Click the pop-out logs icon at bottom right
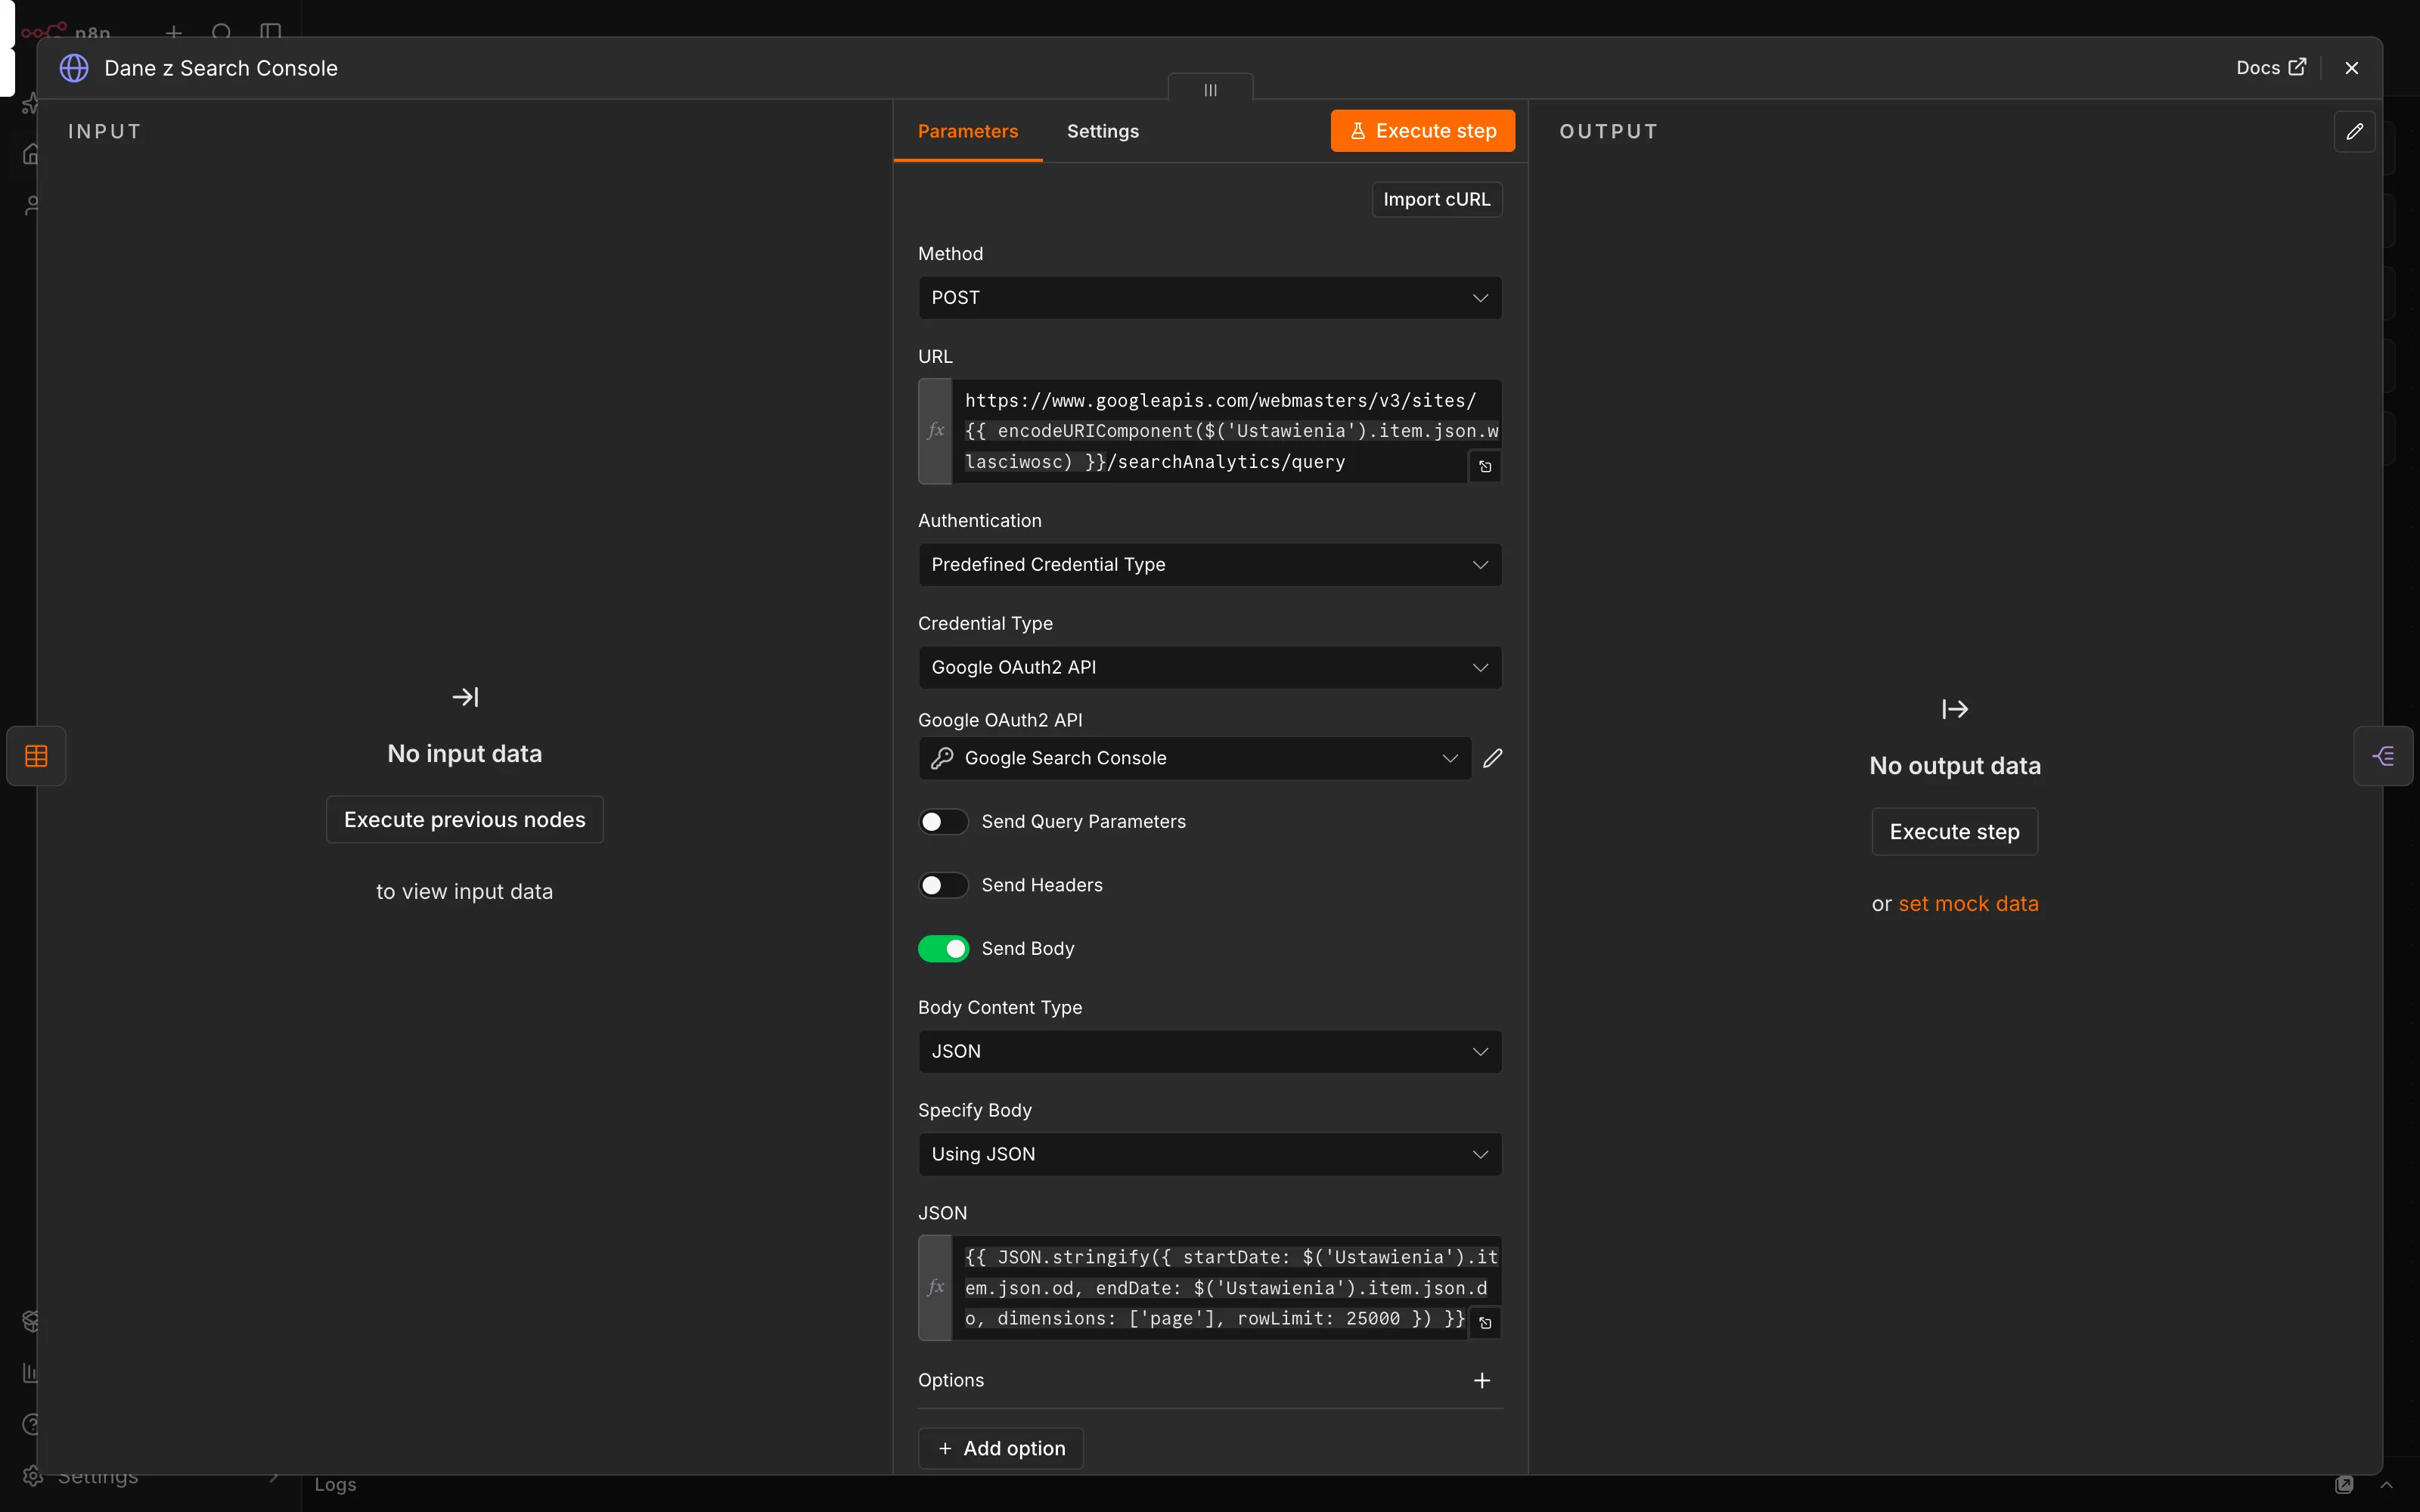This screenshot has height=1512, width=2420. [2344, 1484]
